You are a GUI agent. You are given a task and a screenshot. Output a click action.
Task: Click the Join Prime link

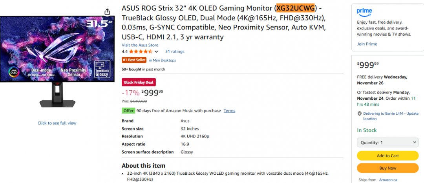pyautogui.click(x=367, y=44)
